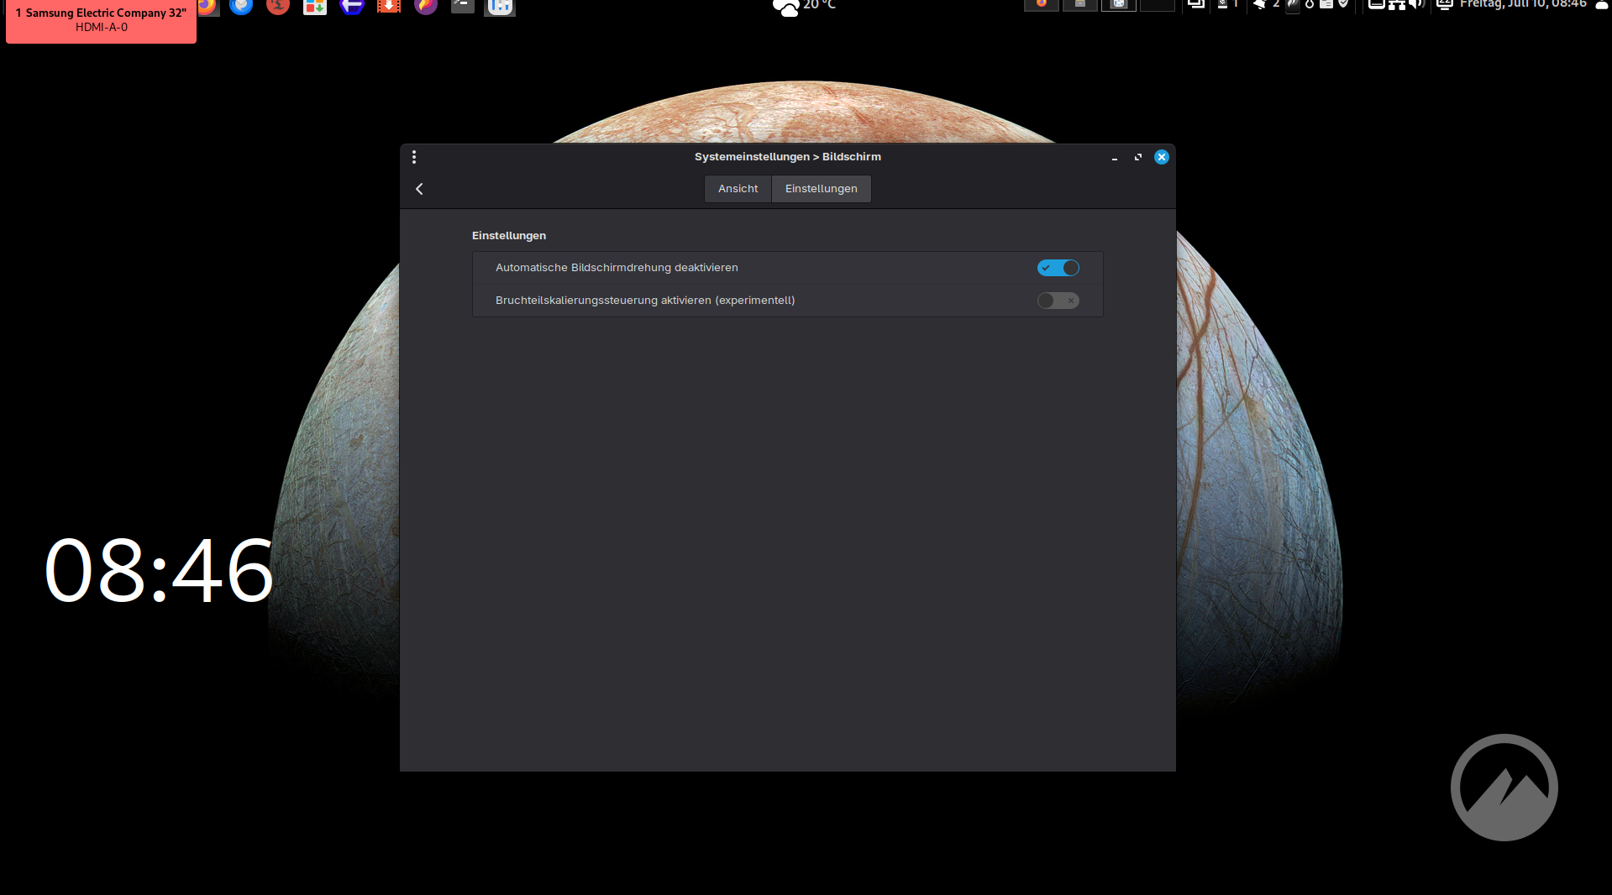Switch to file manager in window list

tap(1080, 5)
